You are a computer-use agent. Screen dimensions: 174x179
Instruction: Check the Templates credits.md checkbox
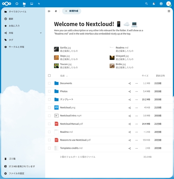tap(49, 148)
